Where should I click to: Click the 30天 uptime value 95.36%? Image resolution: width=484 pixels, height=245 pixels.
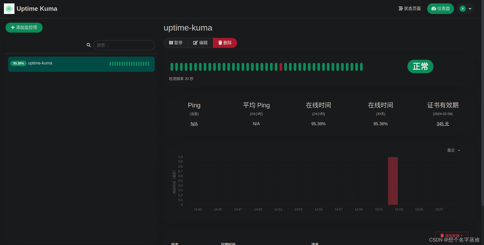tap(381, 124)
